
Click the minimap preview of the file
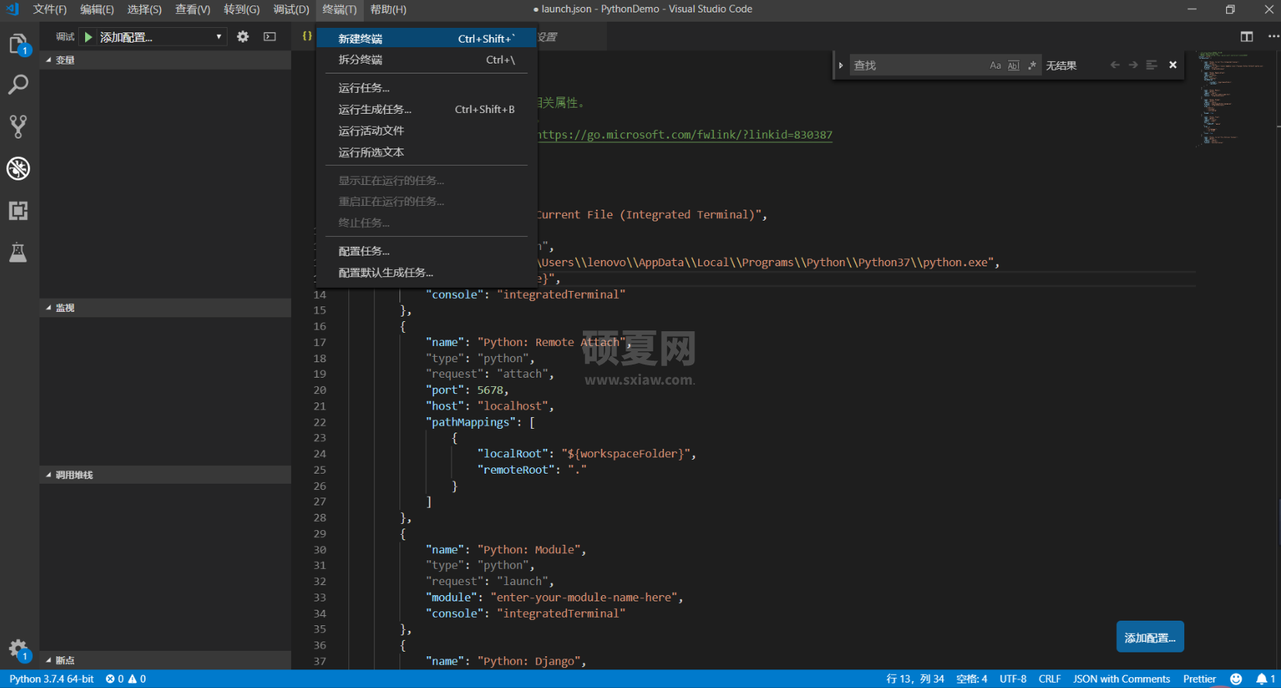1231,98
